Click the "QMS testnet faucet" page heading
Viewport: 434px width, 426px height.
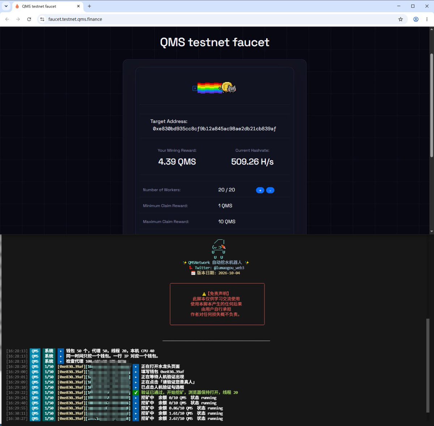click(215, 42)
